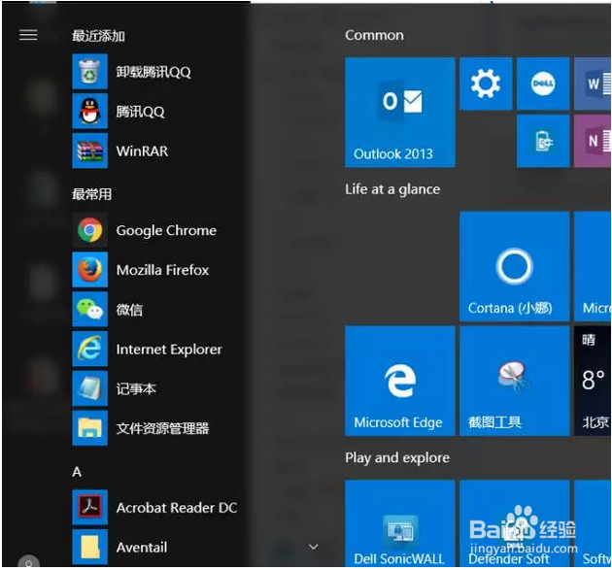Click the Acrobat Reader DC text label
Viewport: 612px width, 570px height.
177,508
